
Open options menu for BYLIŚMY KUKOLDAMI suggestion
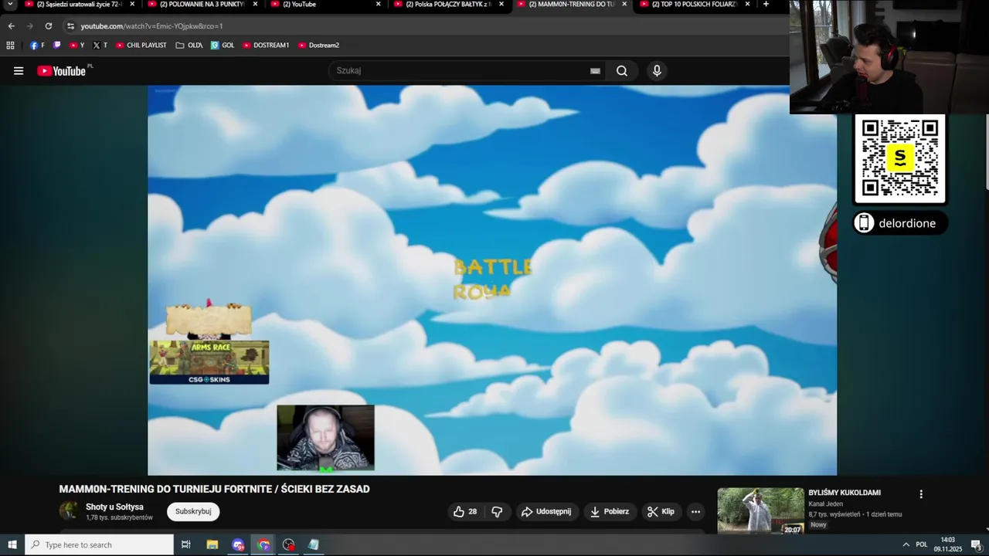tap(920, 494)
